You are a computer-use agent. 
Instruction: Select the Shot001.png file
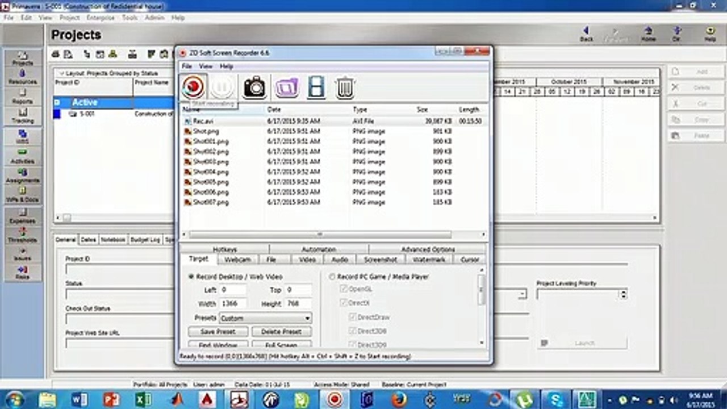click(x=211, y=141)
